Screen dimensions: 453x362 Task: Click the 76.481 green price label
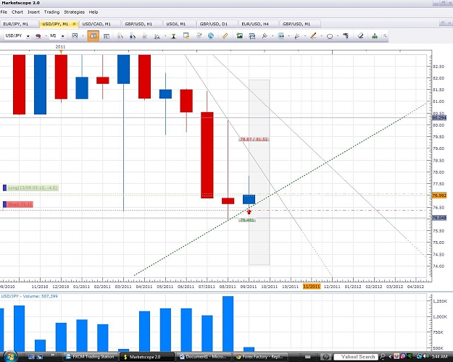(247, 220)
